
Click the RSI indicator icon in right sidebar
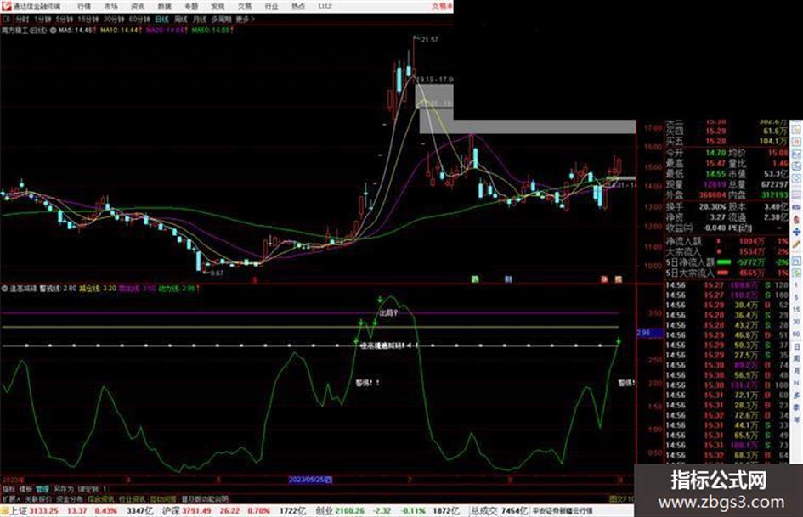797,207
